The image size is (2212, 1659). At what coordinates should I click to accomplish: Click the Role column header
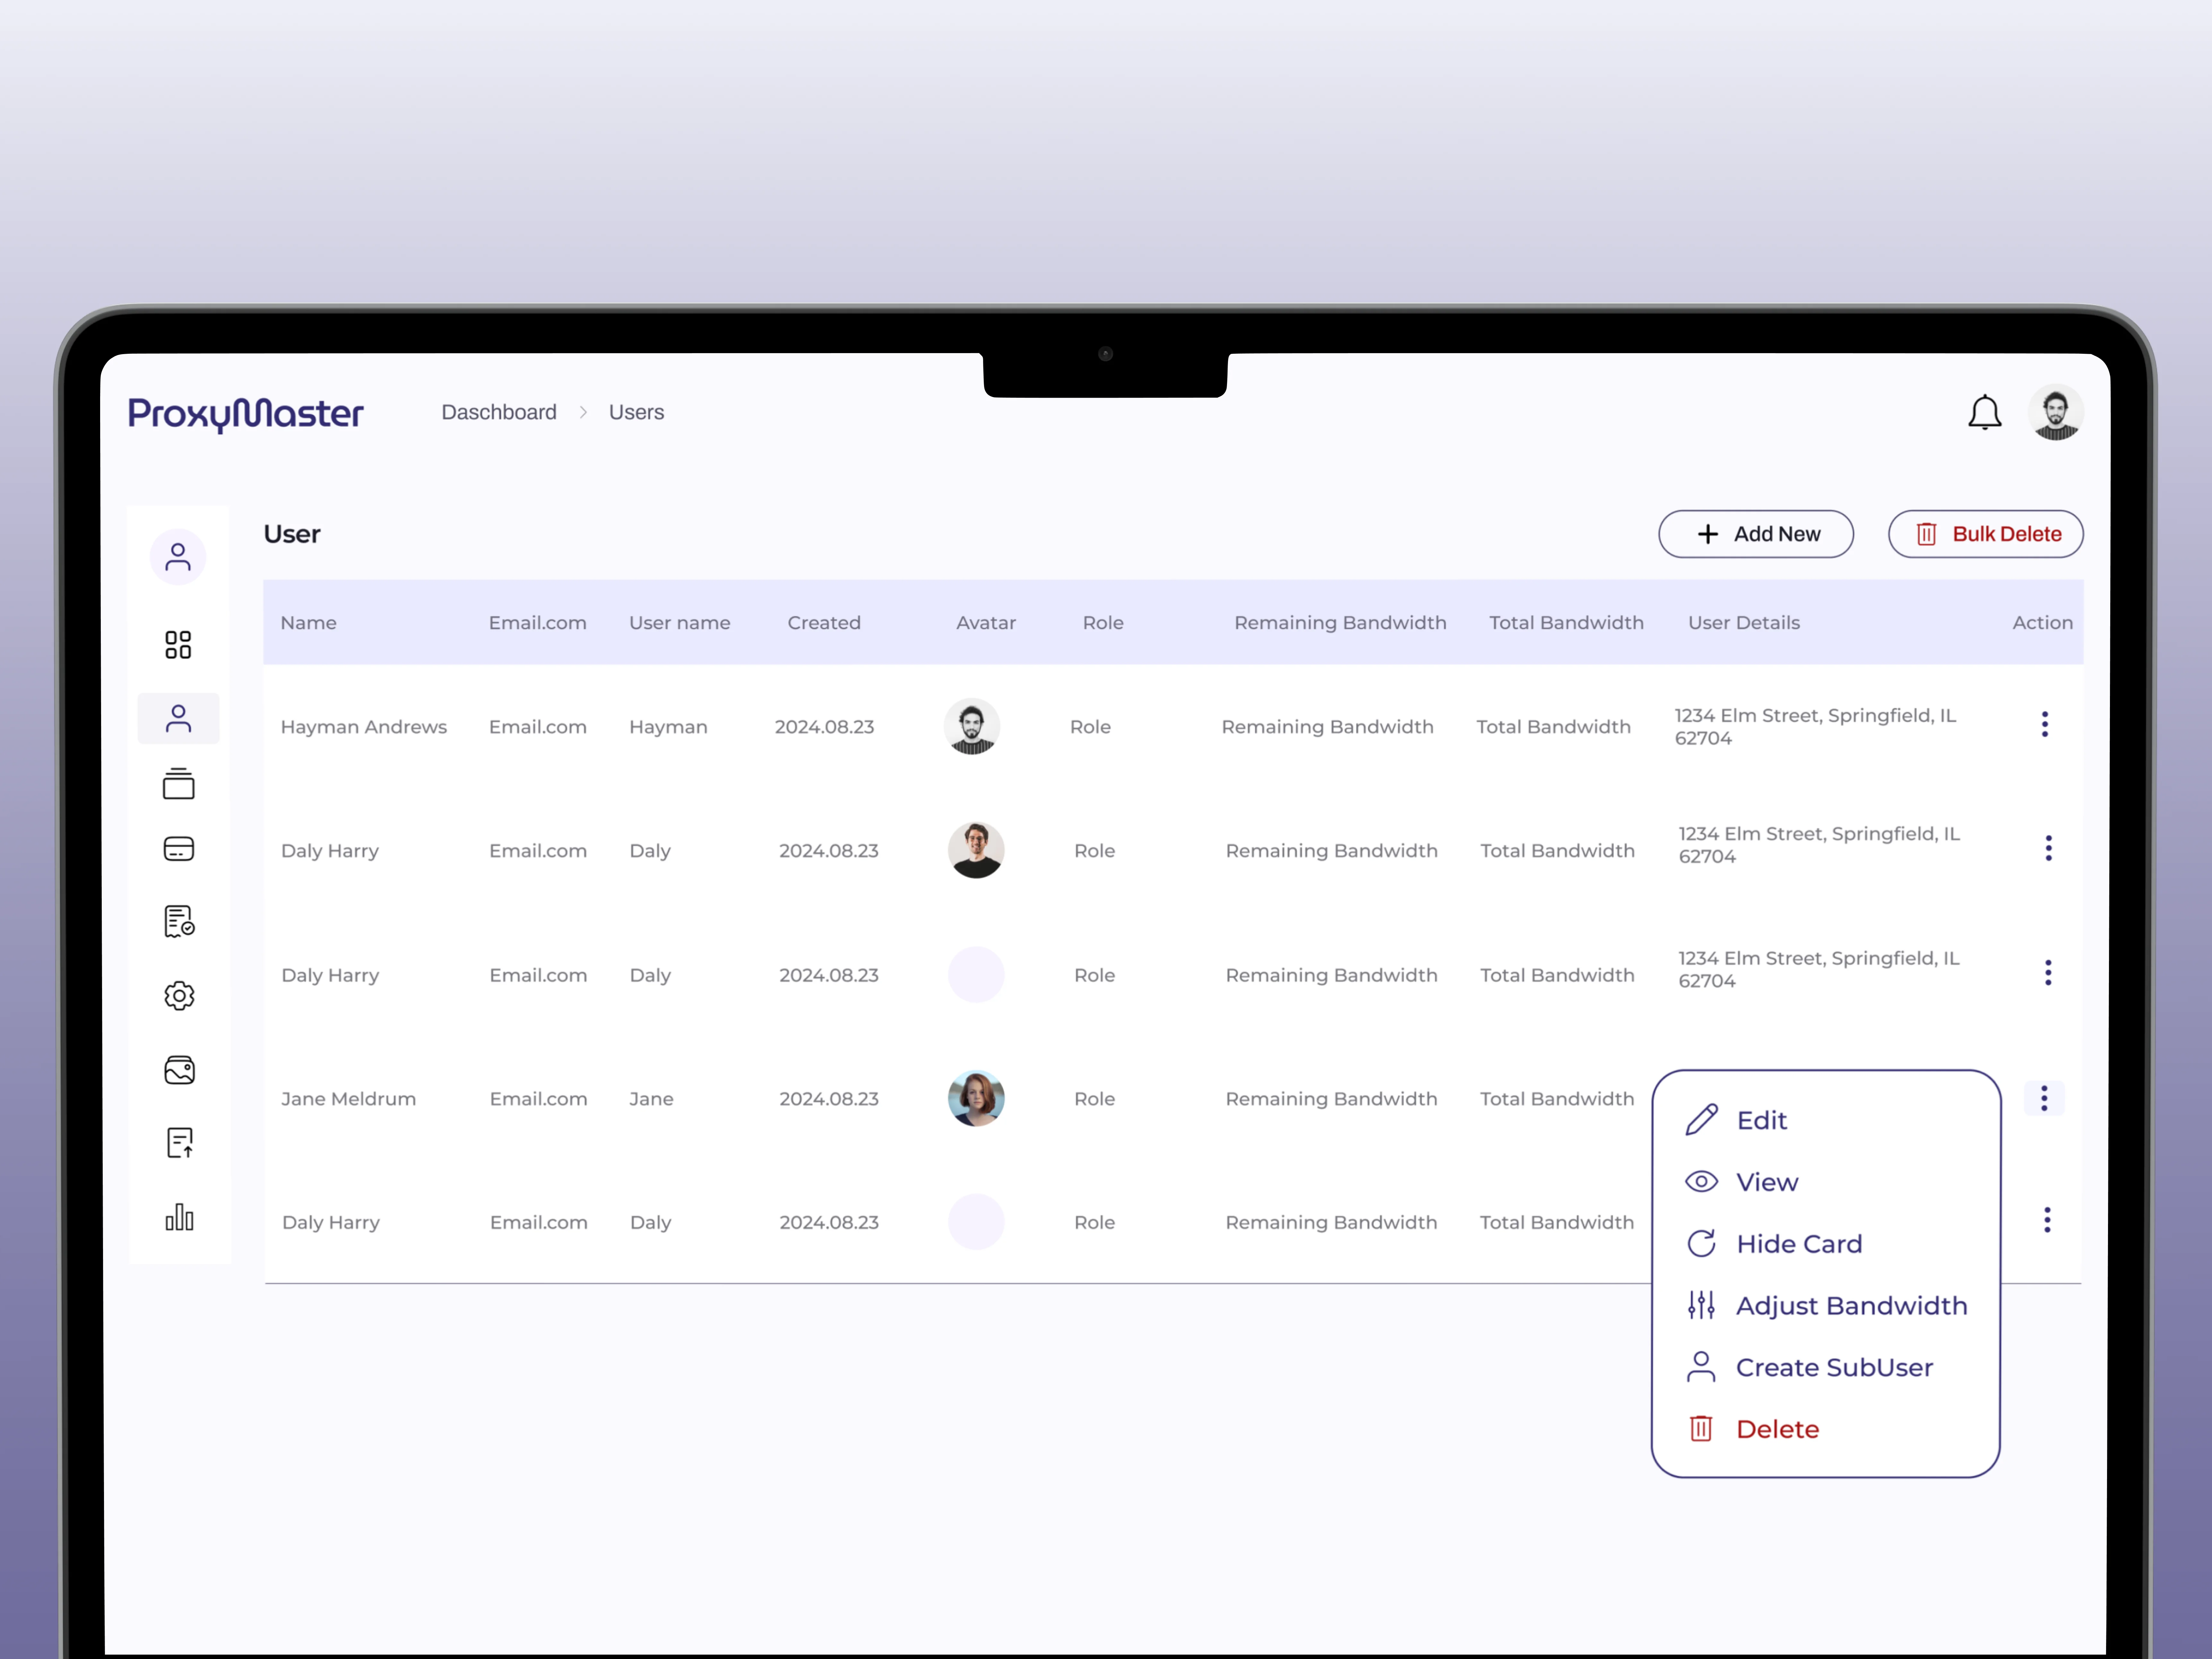coord(1103,623)
